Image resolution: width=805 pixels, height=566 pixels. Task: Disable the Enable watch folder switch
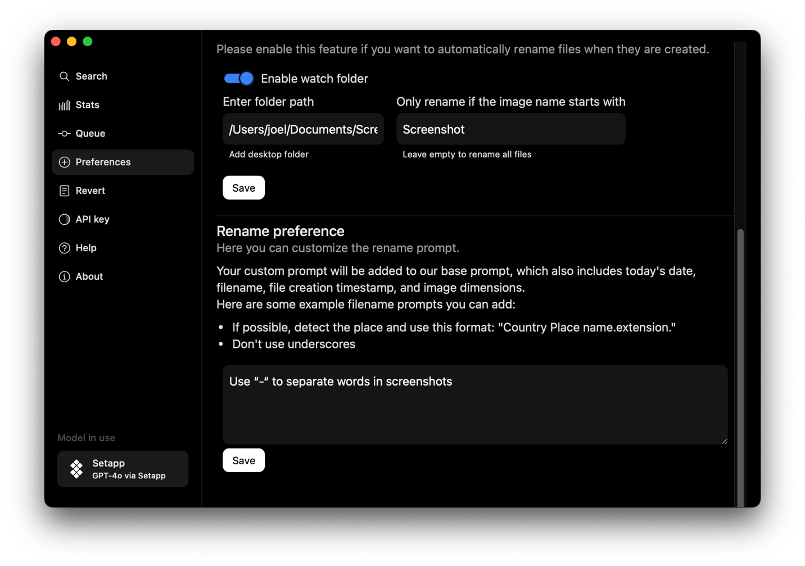point(238,78)
